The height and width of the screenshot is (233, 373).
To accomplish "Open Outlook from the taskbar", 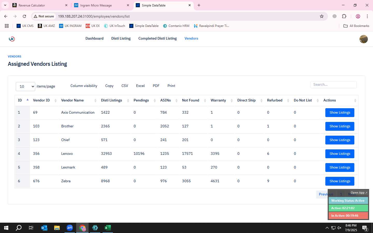I will 44,228.
